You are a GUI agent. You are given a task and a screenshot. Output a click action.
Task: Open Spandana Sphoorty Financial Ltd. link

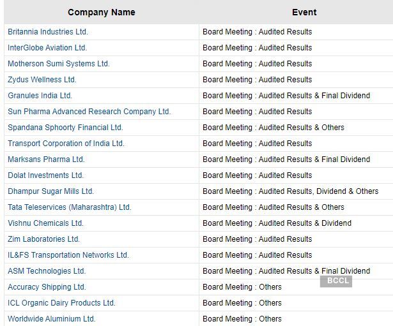tap(65, 128)
